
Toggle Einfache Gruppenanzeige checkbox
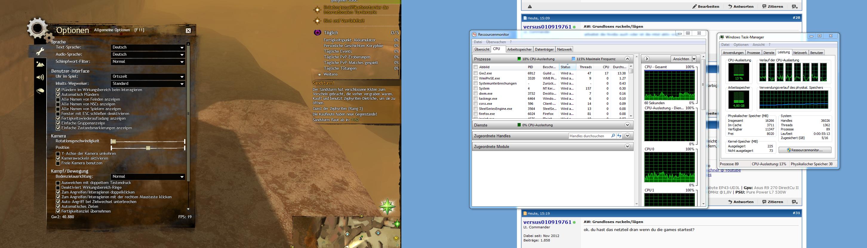pos(58,123)
